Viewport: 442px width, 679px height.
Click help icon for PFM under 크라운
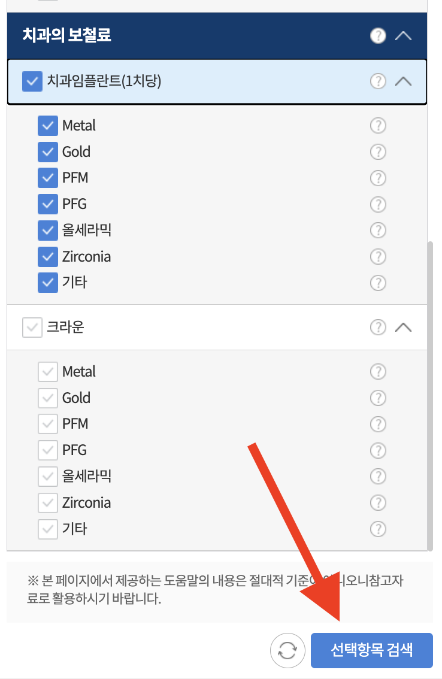pos(378,424)
